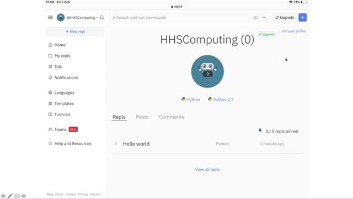353x199 pixels.
Task: Click the repl.it address in browser bar
Action: click(x=176, y=7)
